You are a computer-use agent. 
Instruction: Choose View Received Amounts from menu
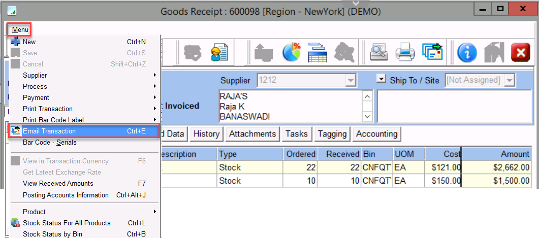(x=58, y=183)
